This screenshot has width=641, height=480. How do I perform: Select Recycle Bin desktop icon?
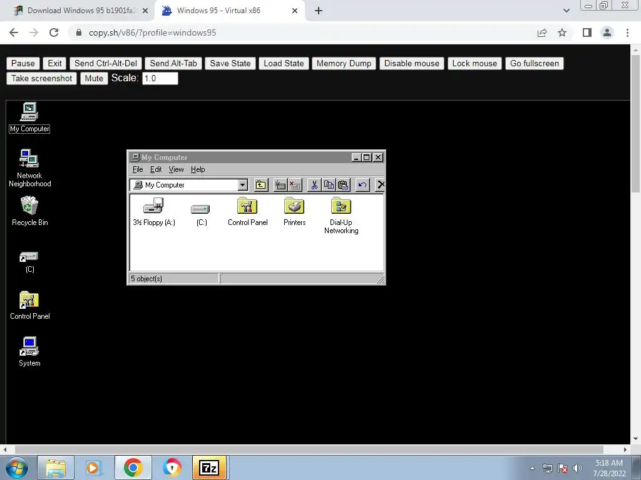[29, 211]
